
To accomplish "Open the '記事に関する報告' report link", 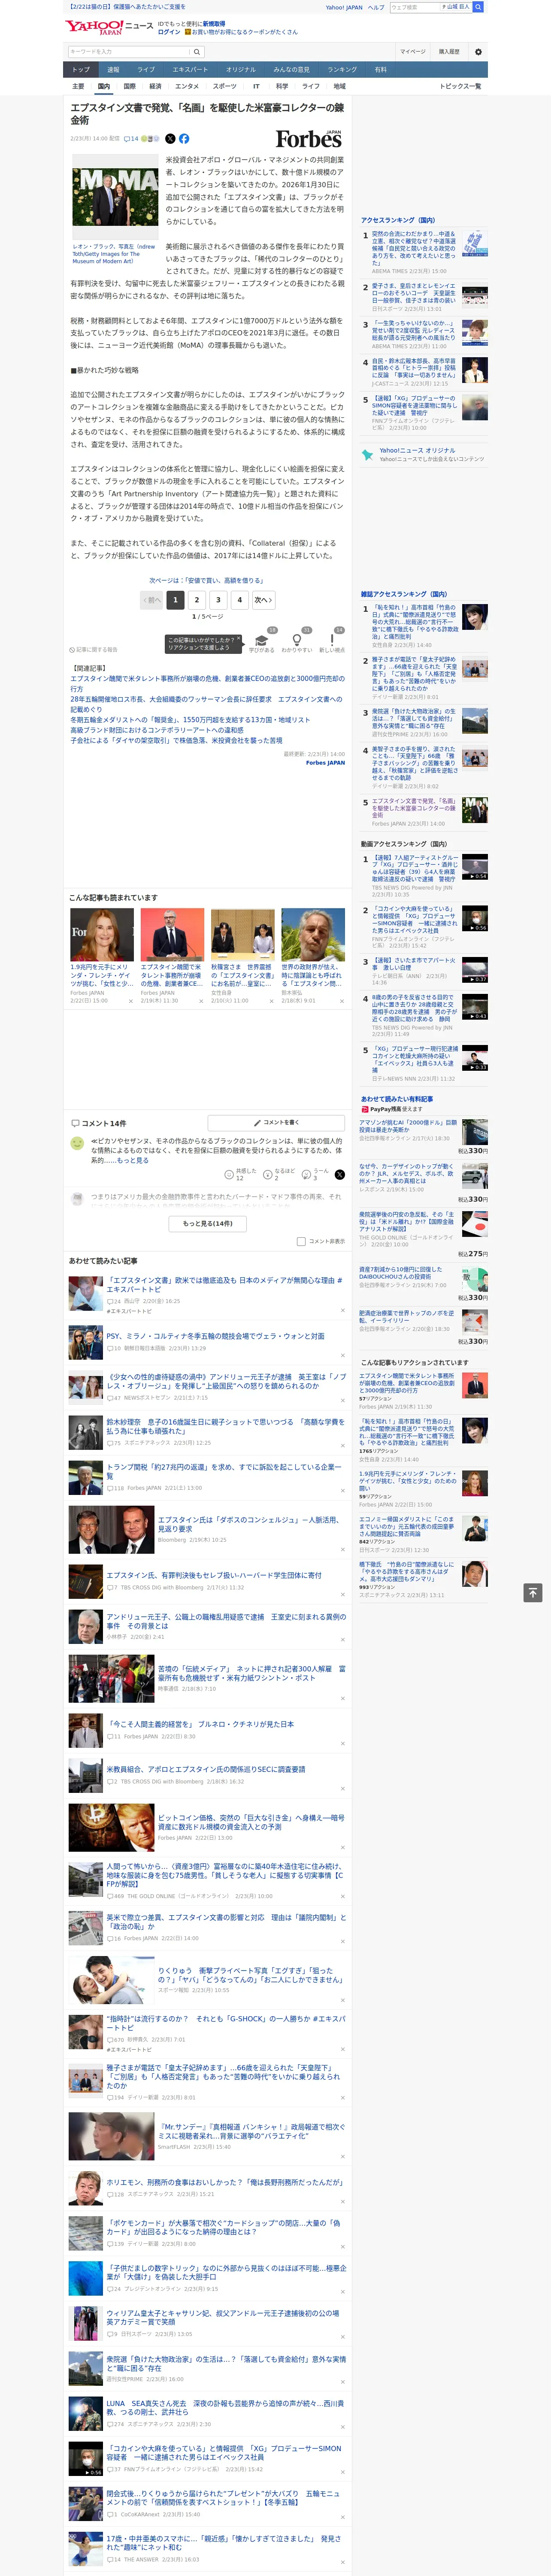I will 93,649.
